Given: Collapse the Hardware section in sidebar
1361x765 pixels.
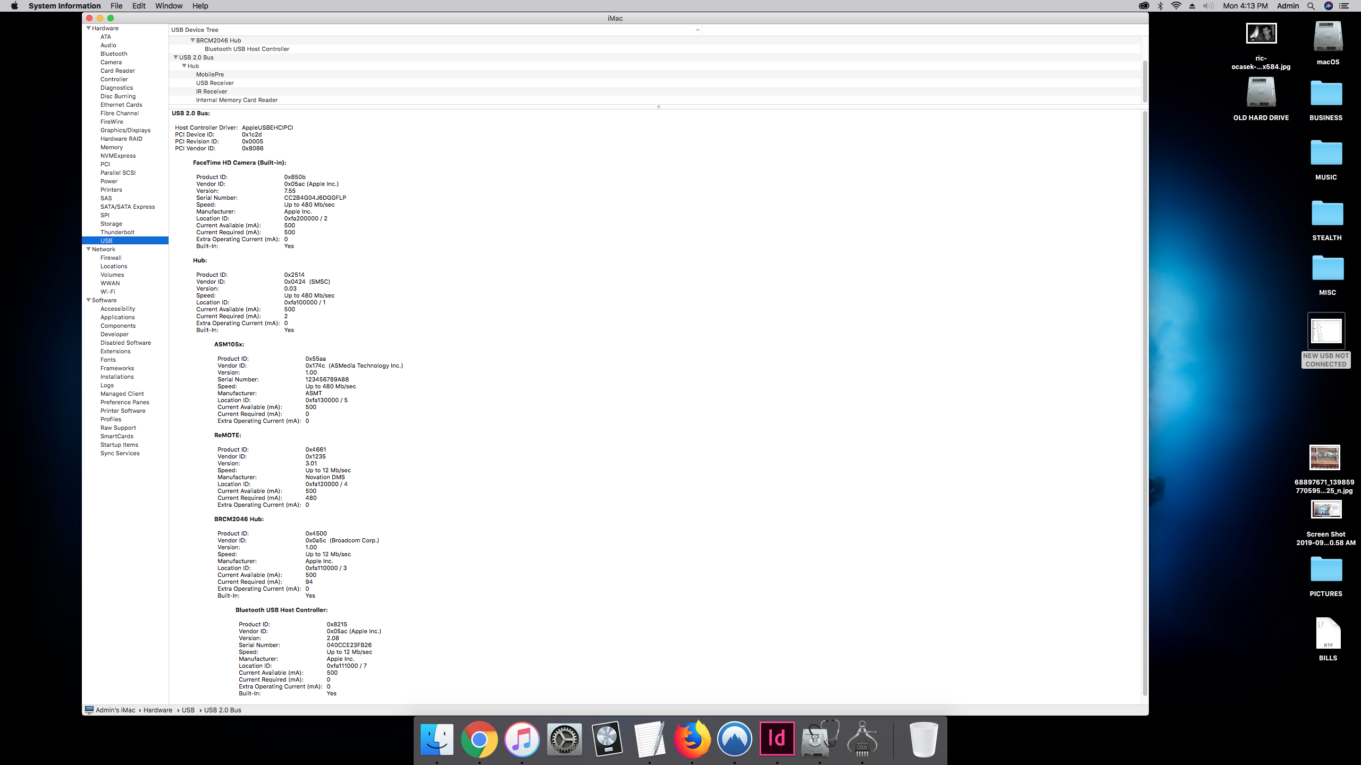Looking at the screenshot, I should (x=88, y=28).
